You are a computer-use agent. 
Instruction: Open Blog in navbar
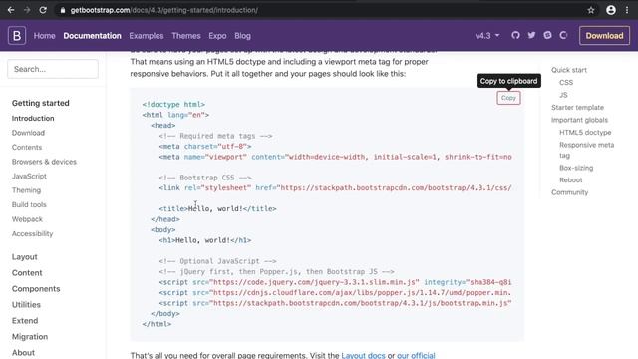tap(242, 36)
